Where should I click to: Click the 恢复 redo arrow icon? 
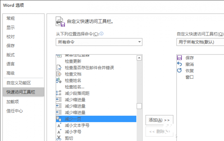pyautogui.click(x=180, y=70)
